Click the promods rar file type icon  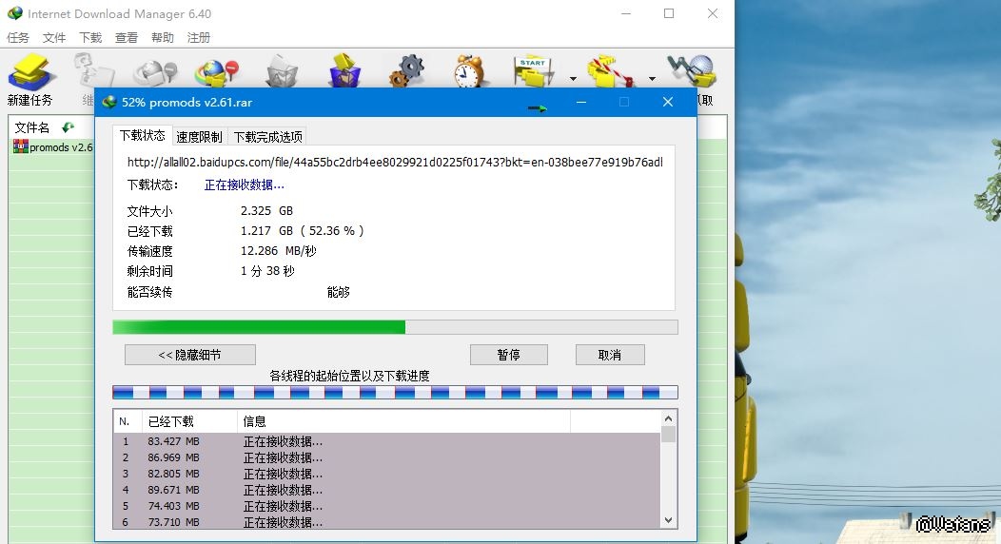pos(20,146)
